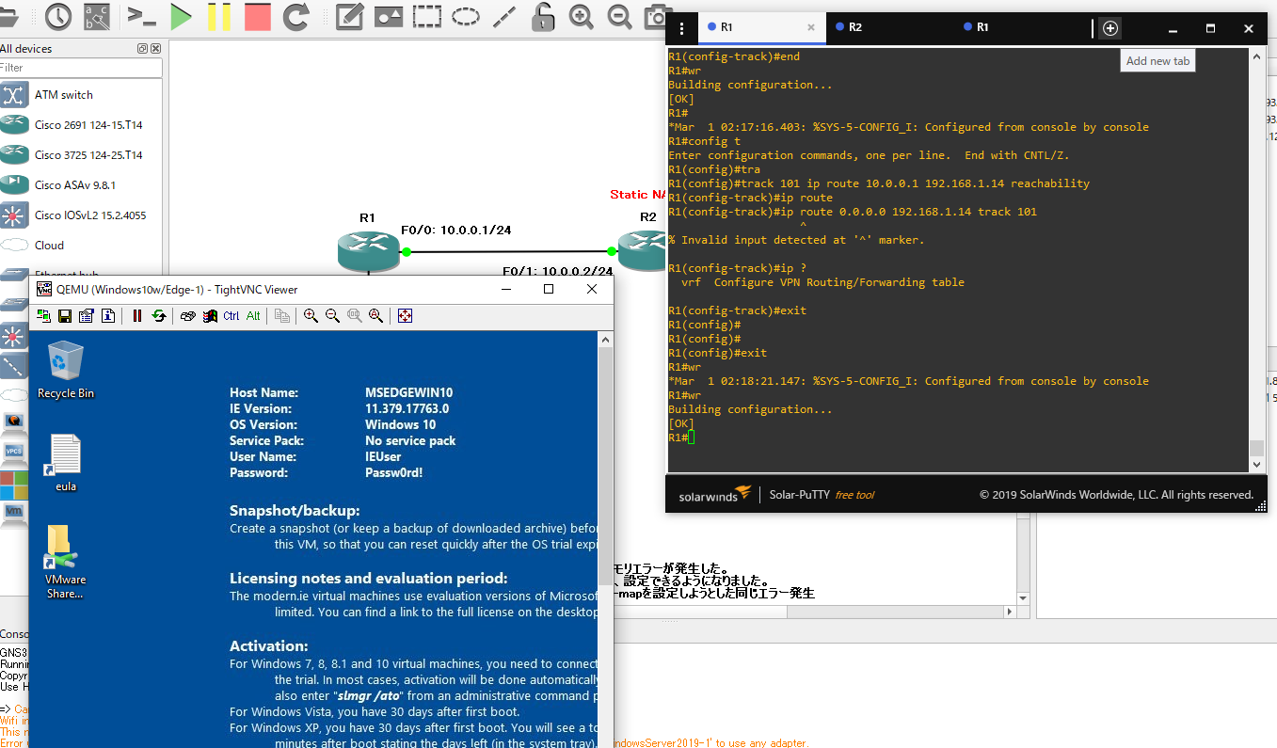Send Ctrl+Alt+Del from TightVNC toolbar
The height and width of the screenshot is (748, 1277).
(x=188, y=316)
